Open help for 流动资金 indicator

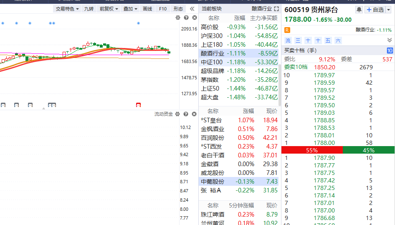186,114
